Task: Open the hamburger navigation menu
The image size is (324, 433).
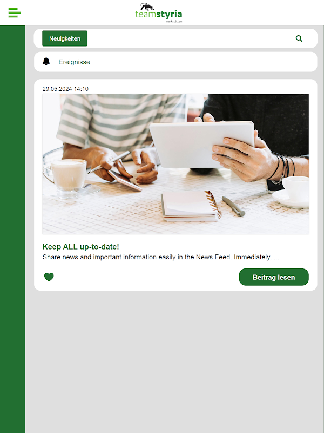Action: 15,12
